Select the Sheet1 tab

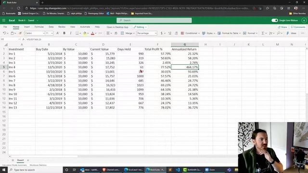[x=20, y=160]
